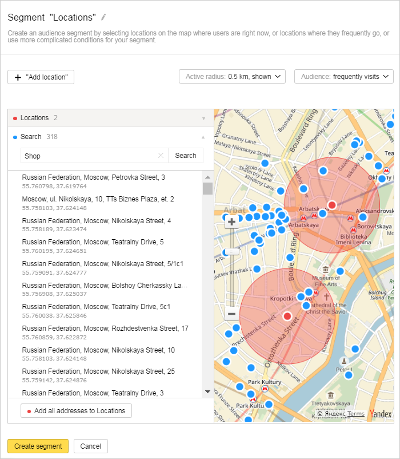Add all addresses to Locations
The height and width of the screenshot is (459, 400).
(76, 411)
